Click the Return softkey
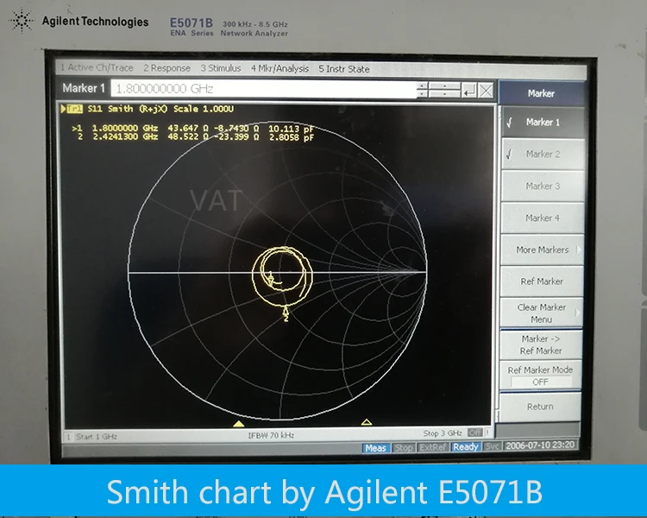The width and height of the screenshot is (647, 518). tap(540, 407)
